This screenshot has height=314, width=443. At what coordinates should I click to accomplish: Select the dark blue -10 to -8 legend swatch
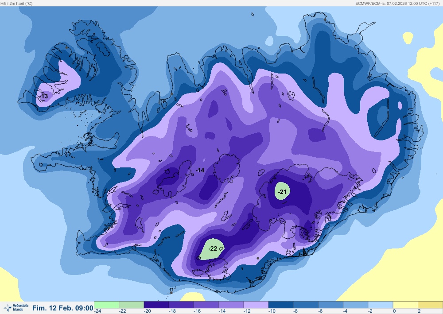(x=281, y=305)
